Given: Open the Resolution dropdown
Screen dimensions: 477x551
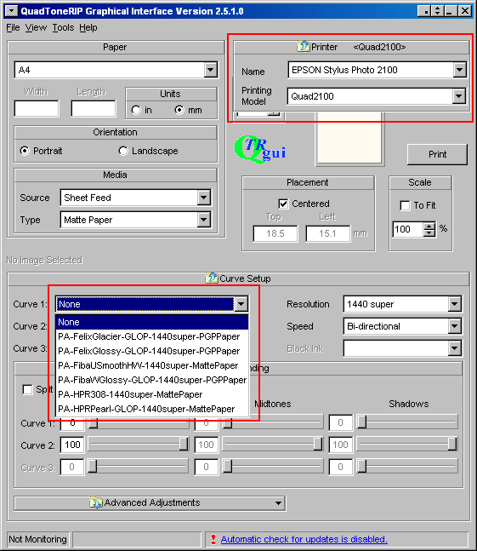Looking at the screenshot, I should point(455,304).
